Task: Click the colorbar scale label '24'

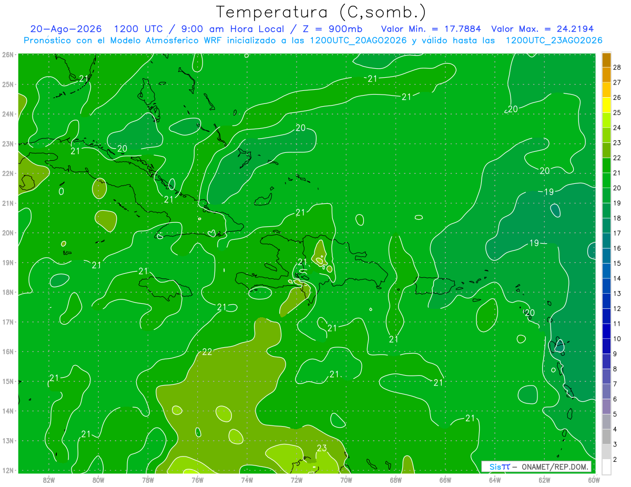Action: [617, 128]
